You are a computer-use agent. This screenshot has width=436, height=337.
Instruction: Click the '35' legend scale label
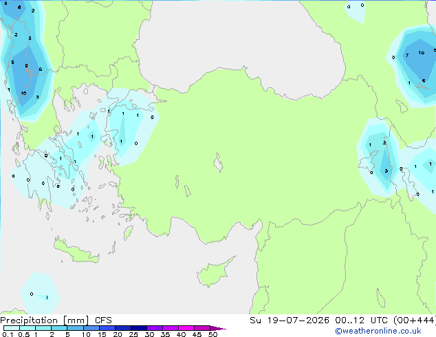click(165, 334)
